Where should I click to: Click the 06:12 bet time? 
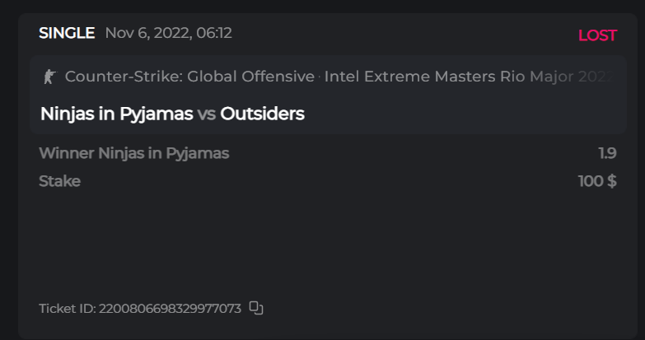coord(213,34)
